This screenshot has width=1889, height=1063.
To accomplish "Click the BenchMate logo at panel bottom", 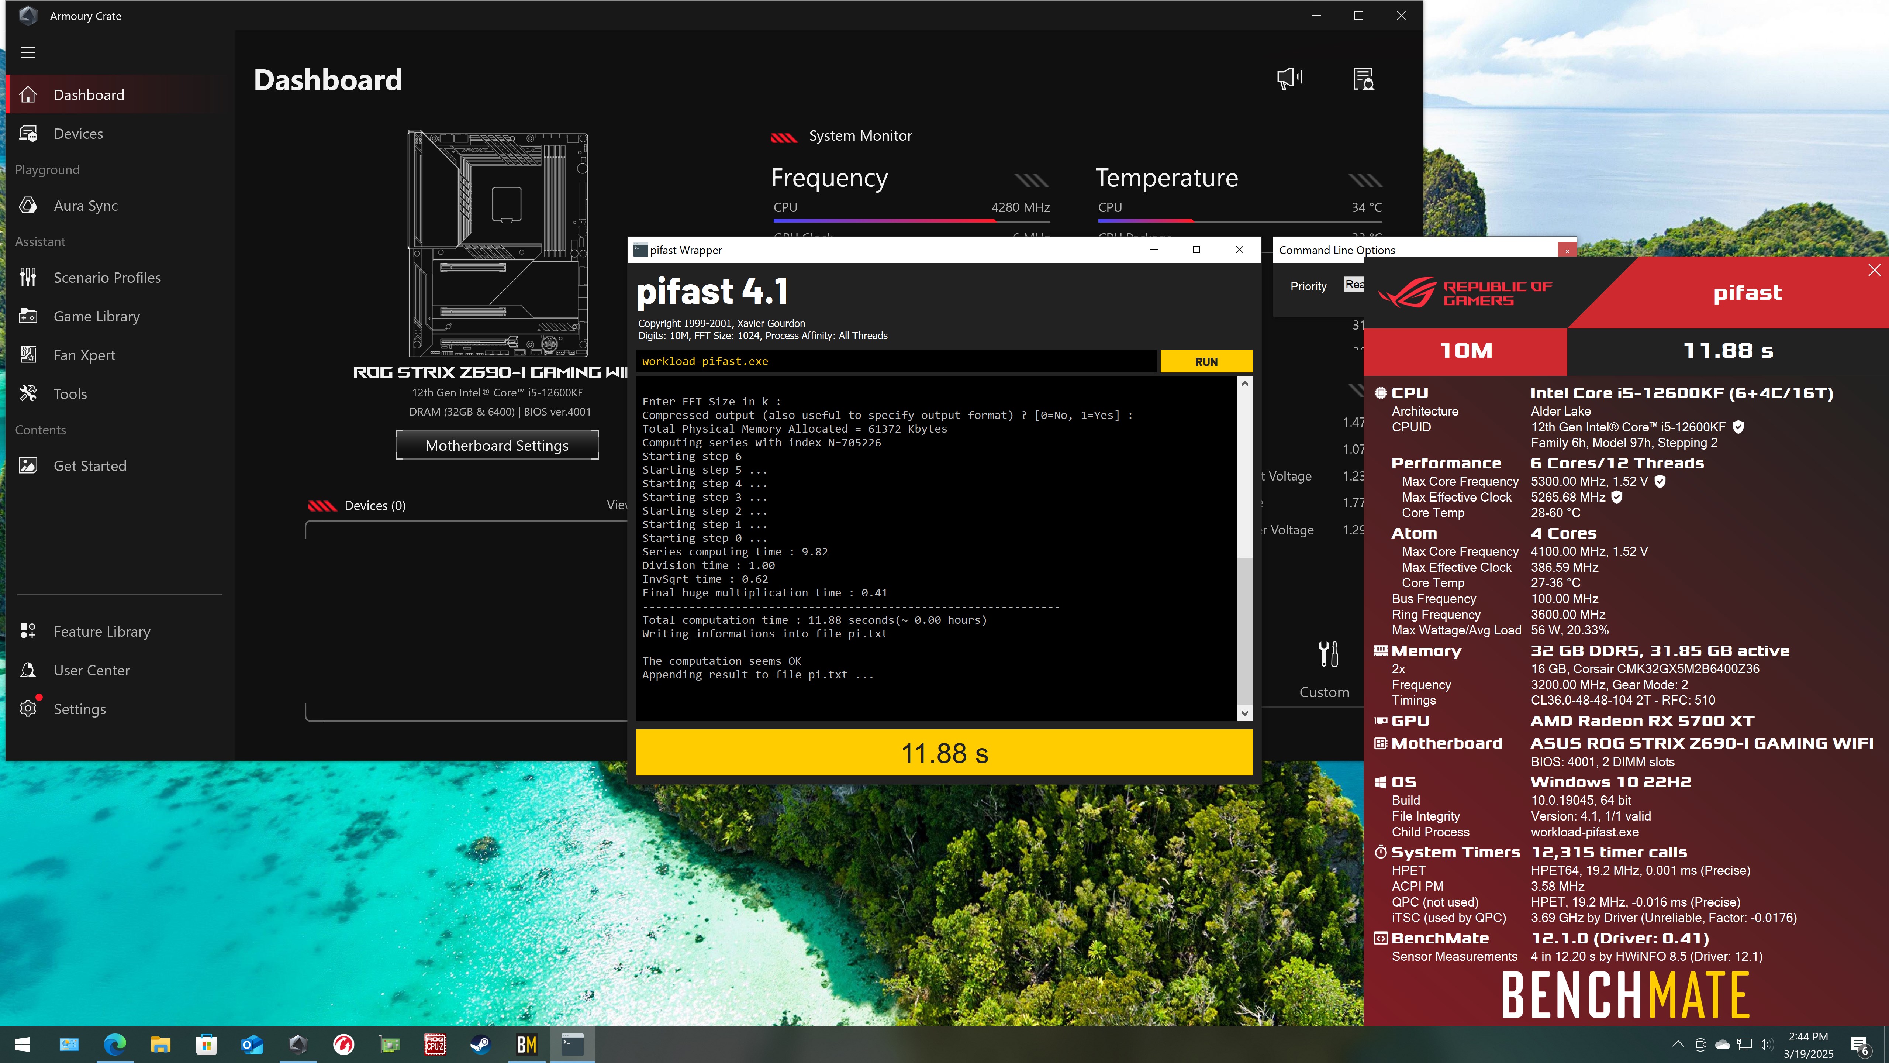I will (x=1625, y=994).
